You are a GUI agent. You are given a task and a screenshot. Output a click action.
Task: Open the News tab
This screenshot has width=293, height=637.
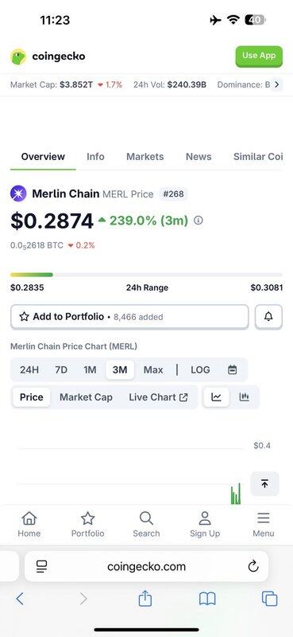pos(199,156)
